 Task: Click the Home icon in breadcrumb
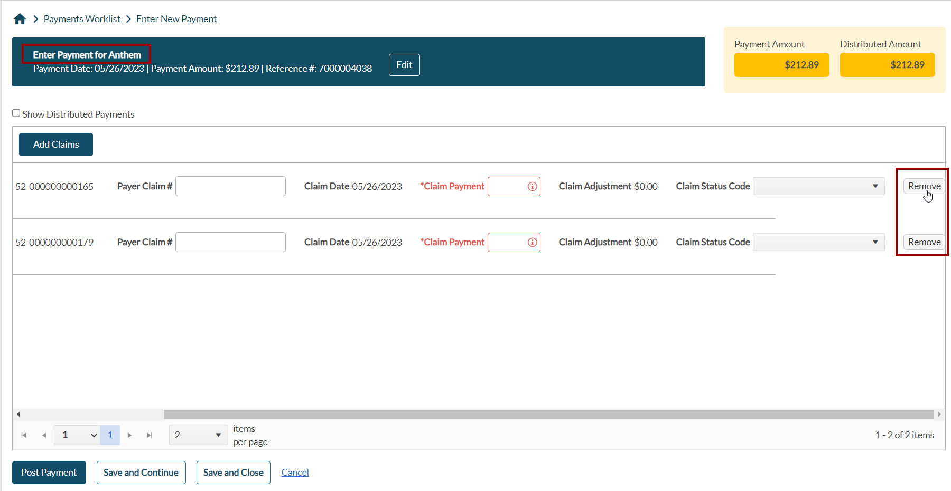(20, 19)
